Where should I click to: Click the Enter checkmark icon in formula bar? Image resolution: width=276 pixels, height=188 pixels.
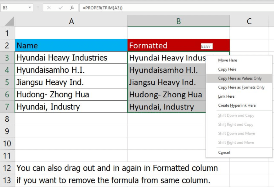(x=60, y=8)
